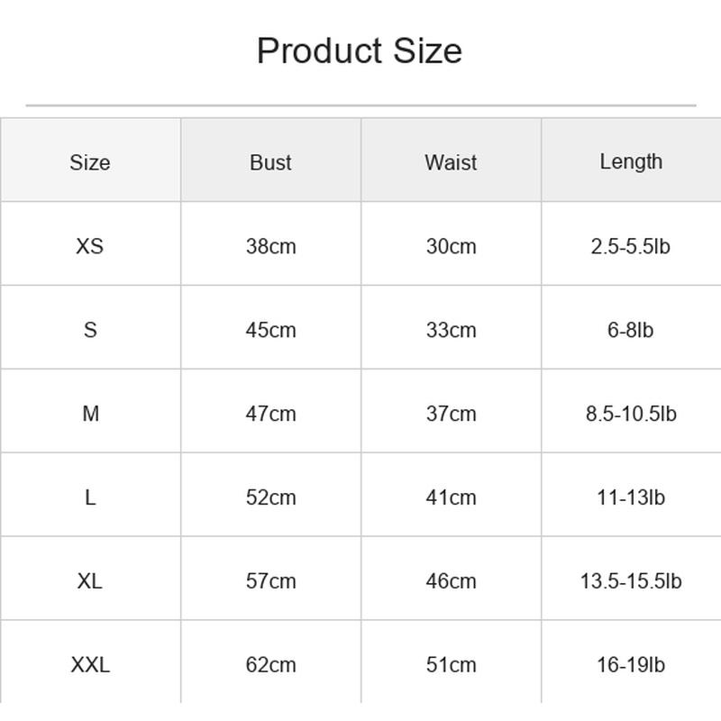Click the 16-19lb cell
Screen dimensions: 721x721
pyautogui.click(x=632, y=662)
